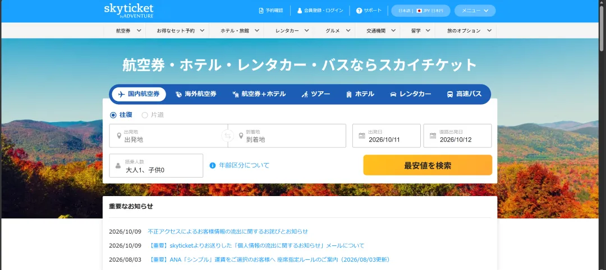Click the member login person icon
The height and width of the screenshot is (270, 606).
click(x=300, y=11)
